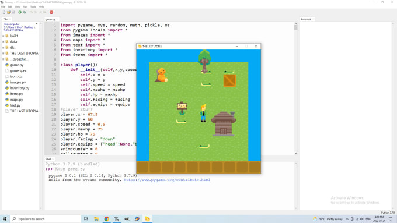Expand the data folder
This screenshot has height=223, width=397.
pos(4,42)
